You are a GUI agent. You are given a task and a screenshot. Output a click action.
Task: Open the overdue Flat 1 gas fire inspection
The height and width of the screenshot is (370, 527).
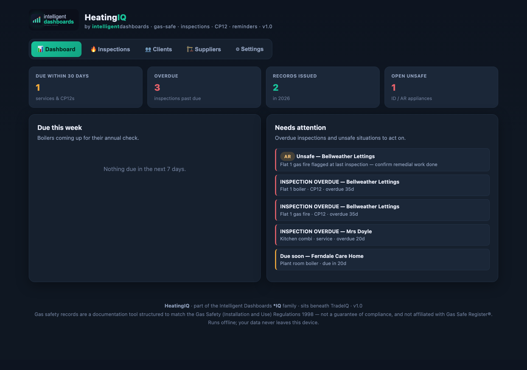[x=382, y=210]
